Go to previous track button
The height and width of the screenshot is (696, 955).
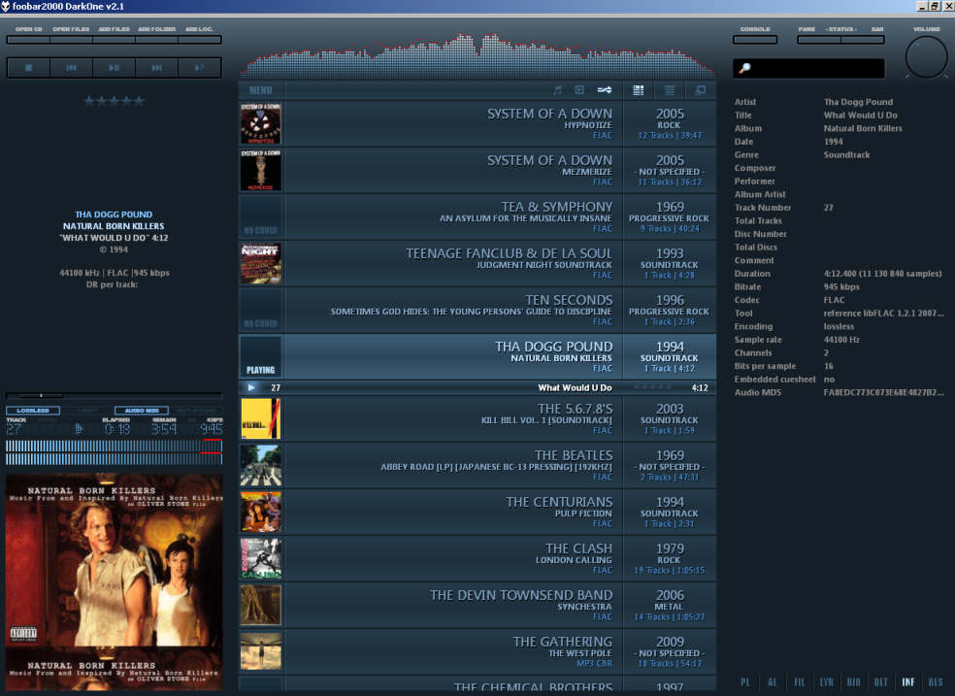[x=71, y=68]
